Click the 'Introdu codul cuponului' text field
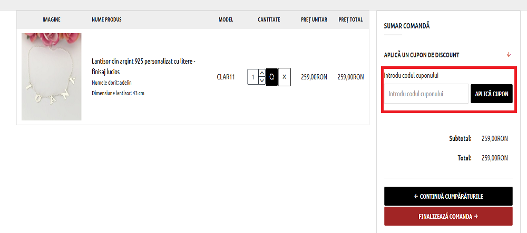 426,94
